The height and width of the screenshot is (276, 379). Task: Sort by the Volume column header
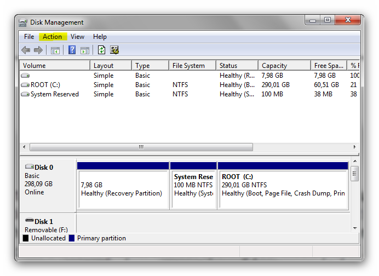click(x=55, y=66)
